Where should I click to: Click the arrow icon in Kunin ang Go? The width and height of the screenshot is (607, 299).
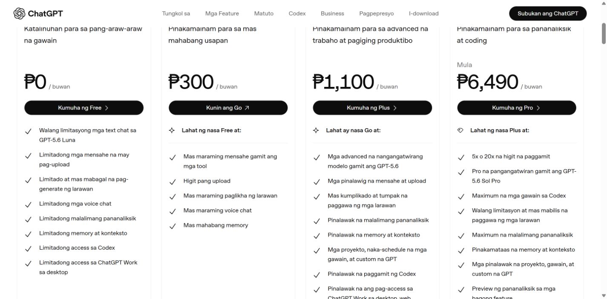[x=247, y=108]
